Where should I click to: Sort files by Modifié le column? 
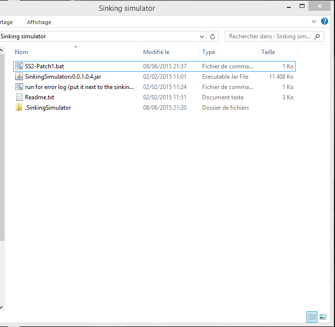[156, 52]
